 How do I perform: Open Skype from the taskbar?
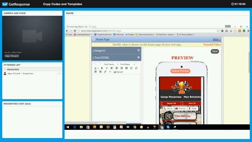[168, 127]
